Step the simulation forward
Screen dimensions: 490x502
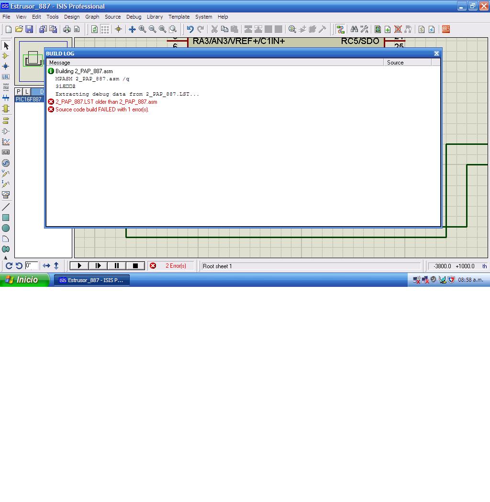pyautogui.click(x=98, y=266)
